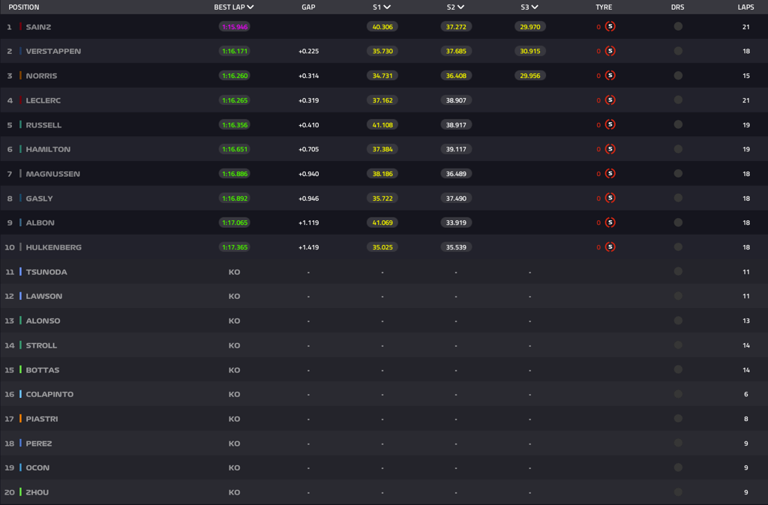Image resolution: width=768 pixels, height=505 pixels.
Task: Click the DRS indicator dot for Norris
Action: point(678,76)
